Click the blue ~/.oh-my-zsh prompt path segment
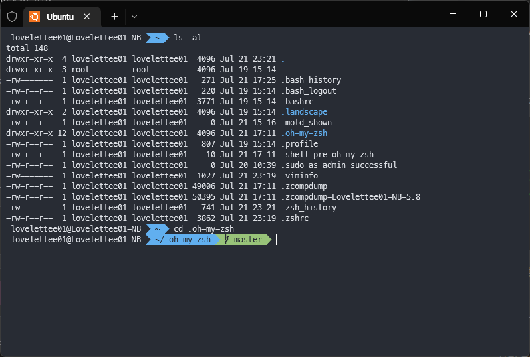 (x=182, y=240)
